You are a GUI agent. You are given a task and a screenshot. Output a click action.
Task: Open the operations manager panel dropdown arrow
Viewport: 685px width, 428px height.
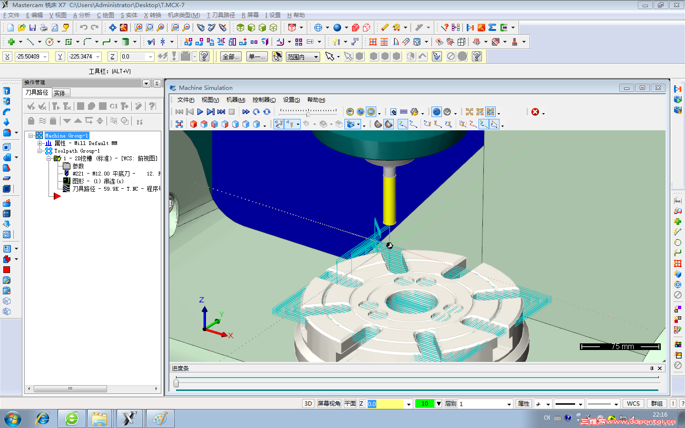(x=146, y=83)
